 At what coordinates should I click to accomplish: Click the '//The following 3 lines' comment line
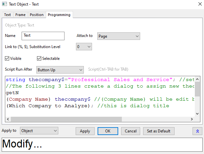point(100,86)
